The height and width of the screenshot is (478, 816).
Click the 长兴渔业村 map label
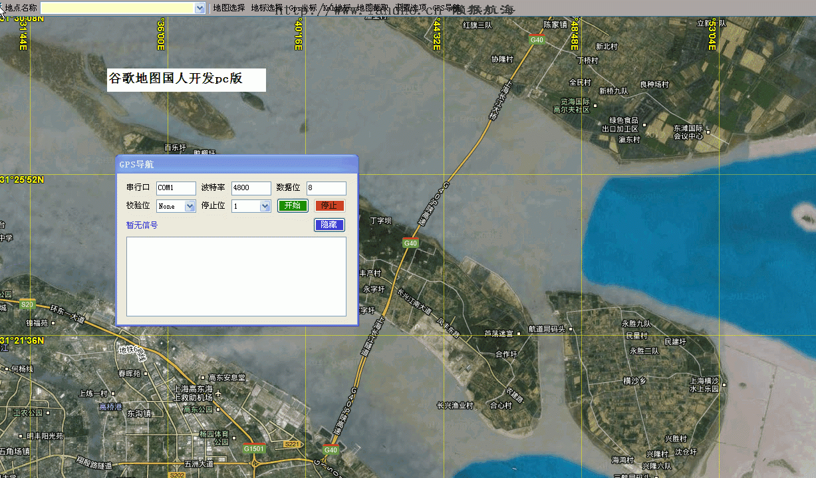[x=455, y=405]
